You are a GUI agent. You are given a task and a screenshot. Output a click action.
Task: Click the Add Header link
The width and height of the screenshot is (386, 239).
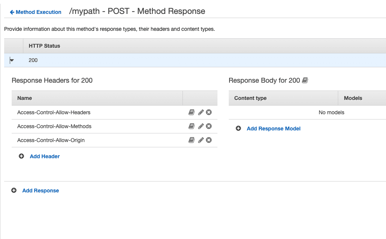pyautogui.click(x=45, y=156)
